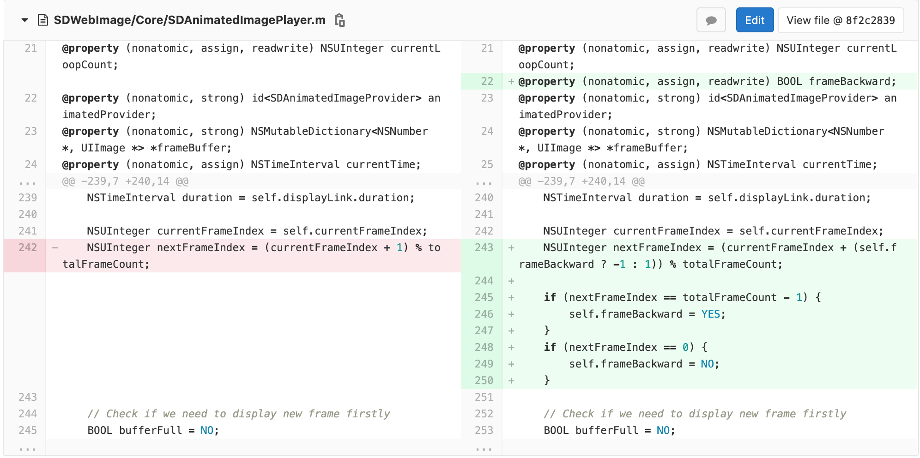Open the comment bubble icon on the diff header

point(711,20)
